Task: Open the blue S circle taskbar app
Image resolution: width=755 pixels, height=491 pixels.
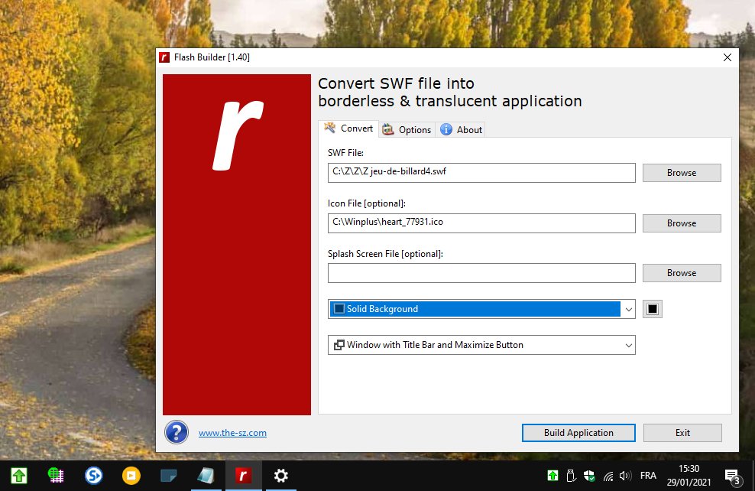Action: pos(93,476)
